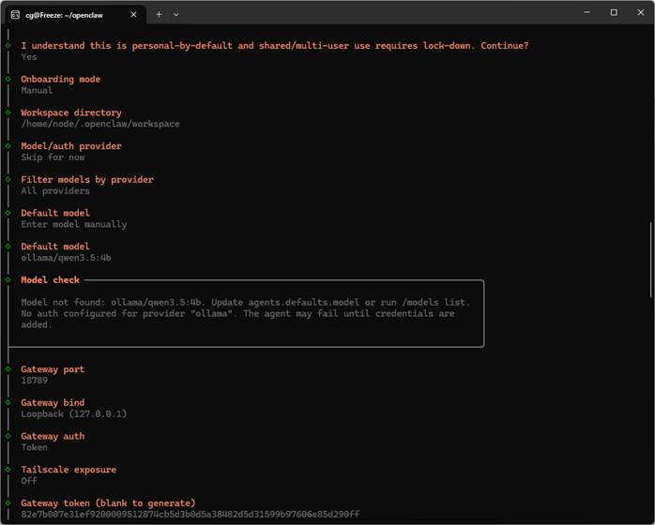Viewport: 655px width, 525px height.
Task: Click the Gateway token hex string
Action: (190, 515)
